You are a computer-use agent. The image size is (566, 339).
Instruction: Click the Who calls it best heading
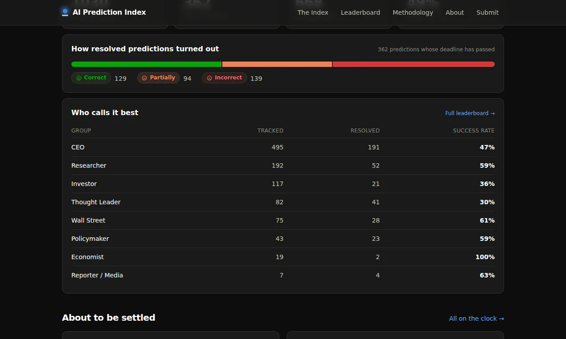(x=105, y=113)
